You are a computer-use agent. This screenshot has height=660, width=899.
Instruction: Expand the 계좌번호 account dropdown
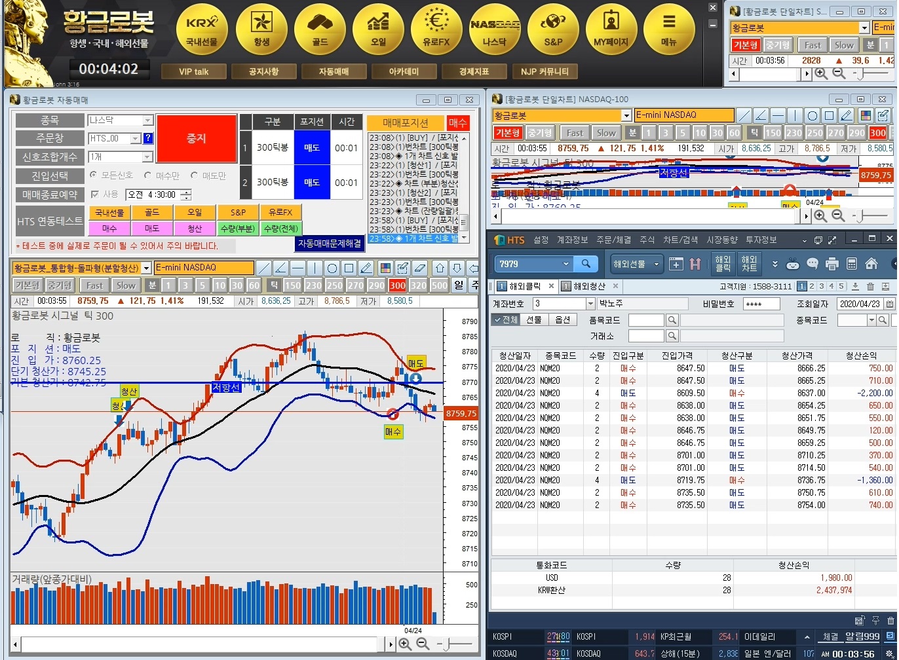(x=590, y=304)
